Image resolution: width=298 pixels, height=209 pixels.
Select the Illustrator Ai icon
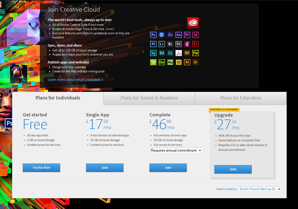point(187,62)
